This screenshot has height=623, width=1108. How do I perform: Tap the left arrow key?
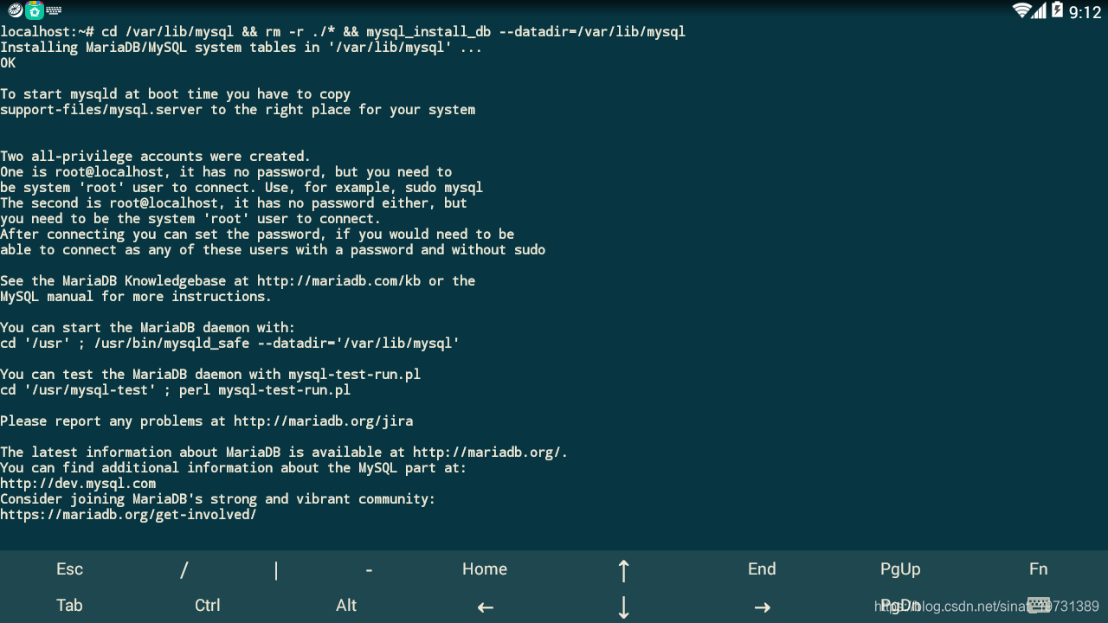[x=485, y=607]
